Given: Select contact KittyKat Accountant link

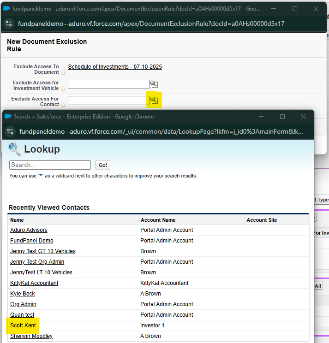Looking at the screenshot, I should click(34, 283).
